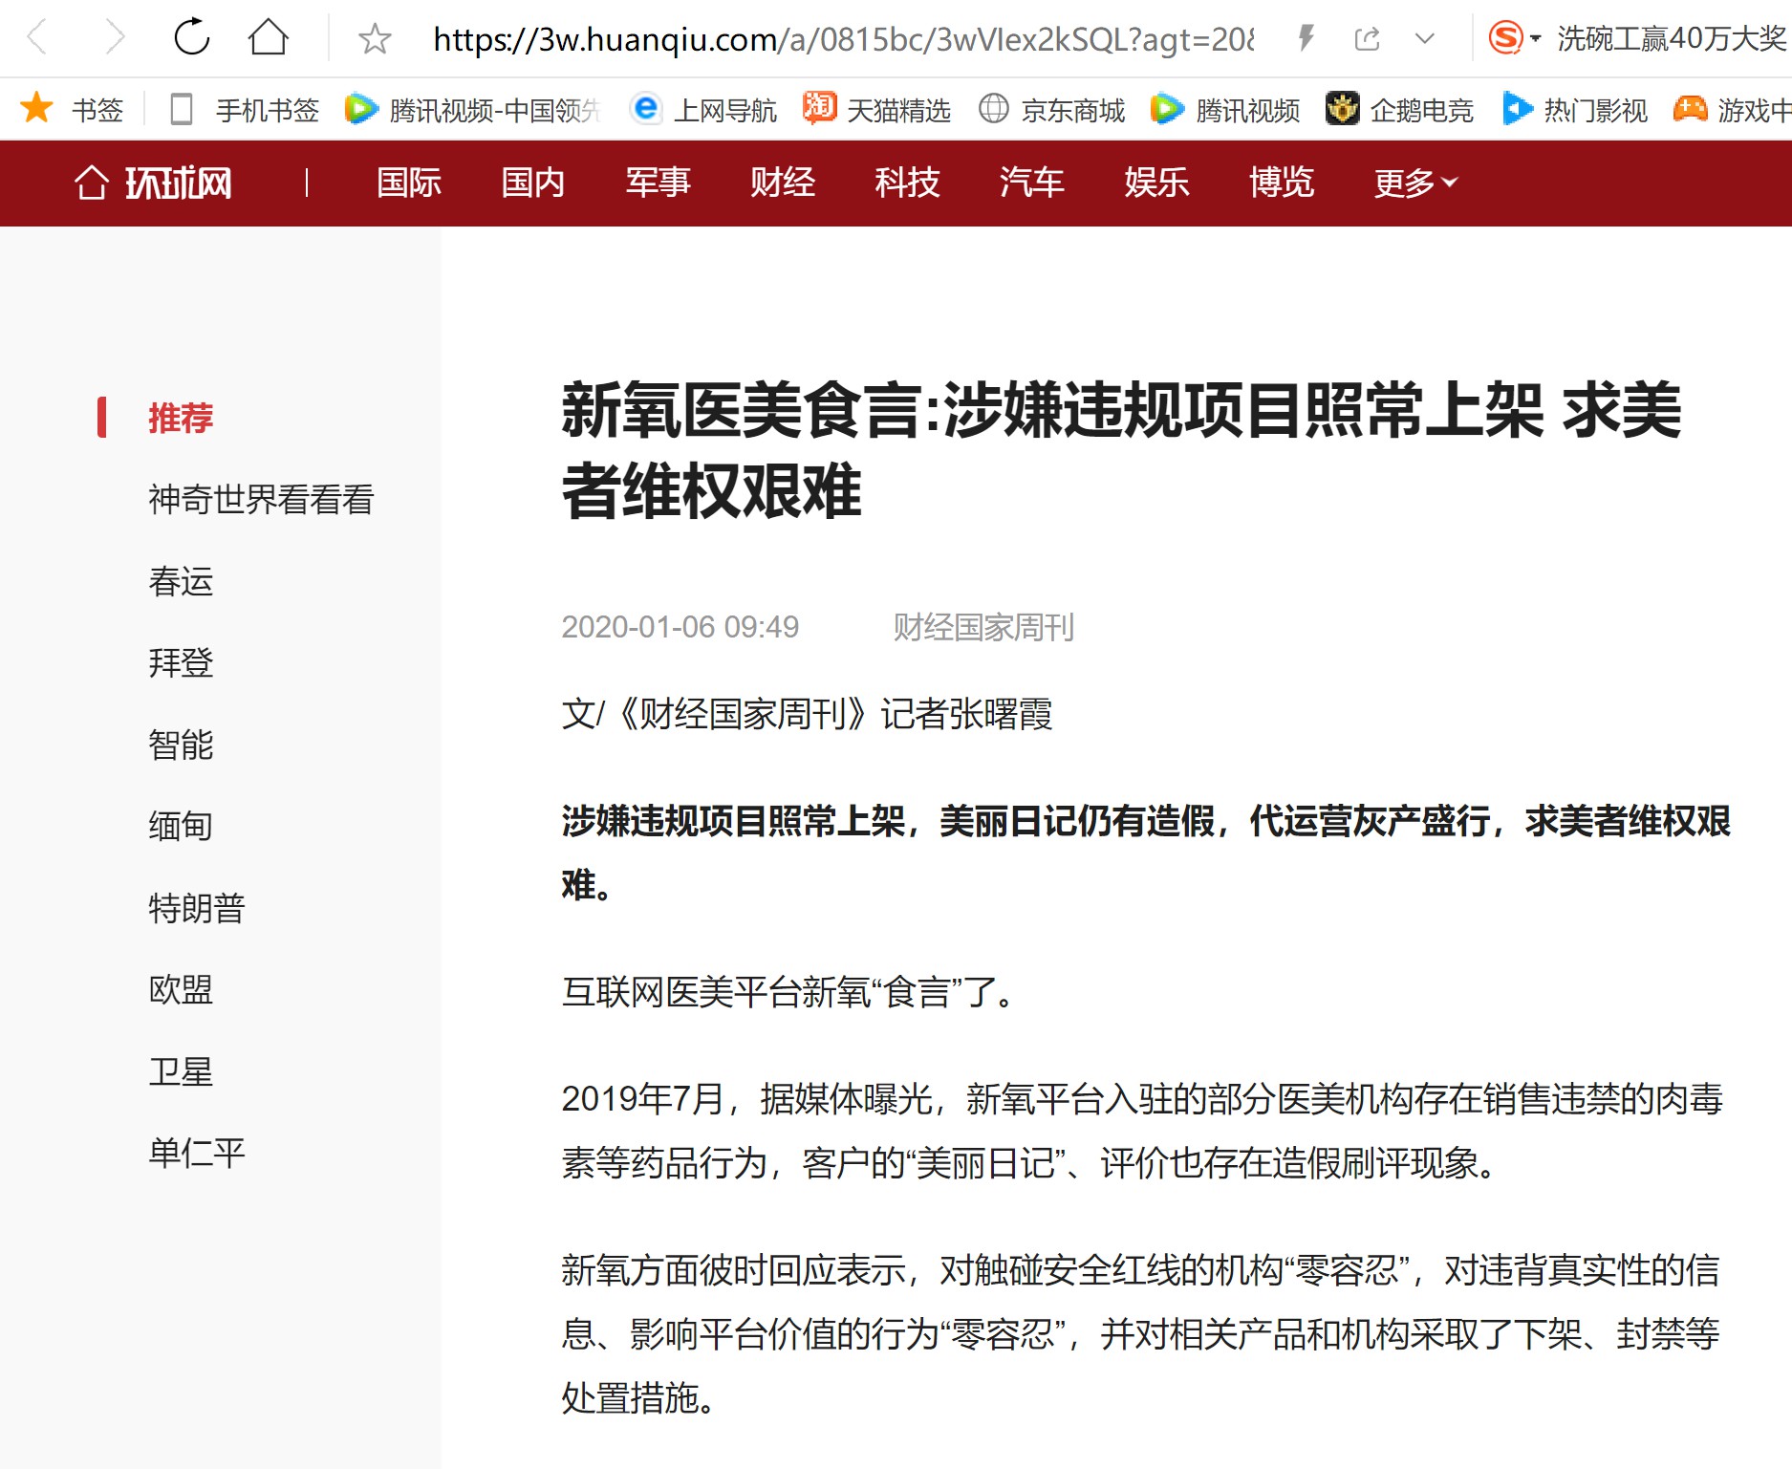
Task: Open the 国际 section
Action: point(409,183)
